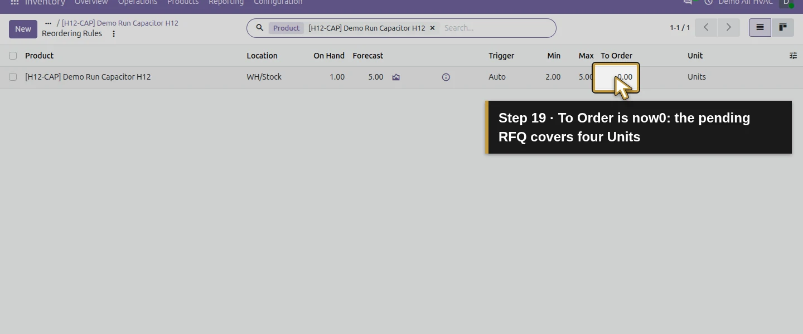This screenshot has height=334, width=803.
Task: Remove the Product filter facet
Action: (432, 28)
